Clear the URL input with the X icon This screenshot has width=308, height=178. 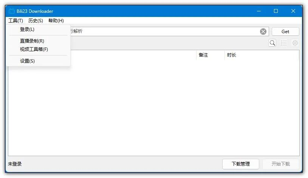coord(263,31)
